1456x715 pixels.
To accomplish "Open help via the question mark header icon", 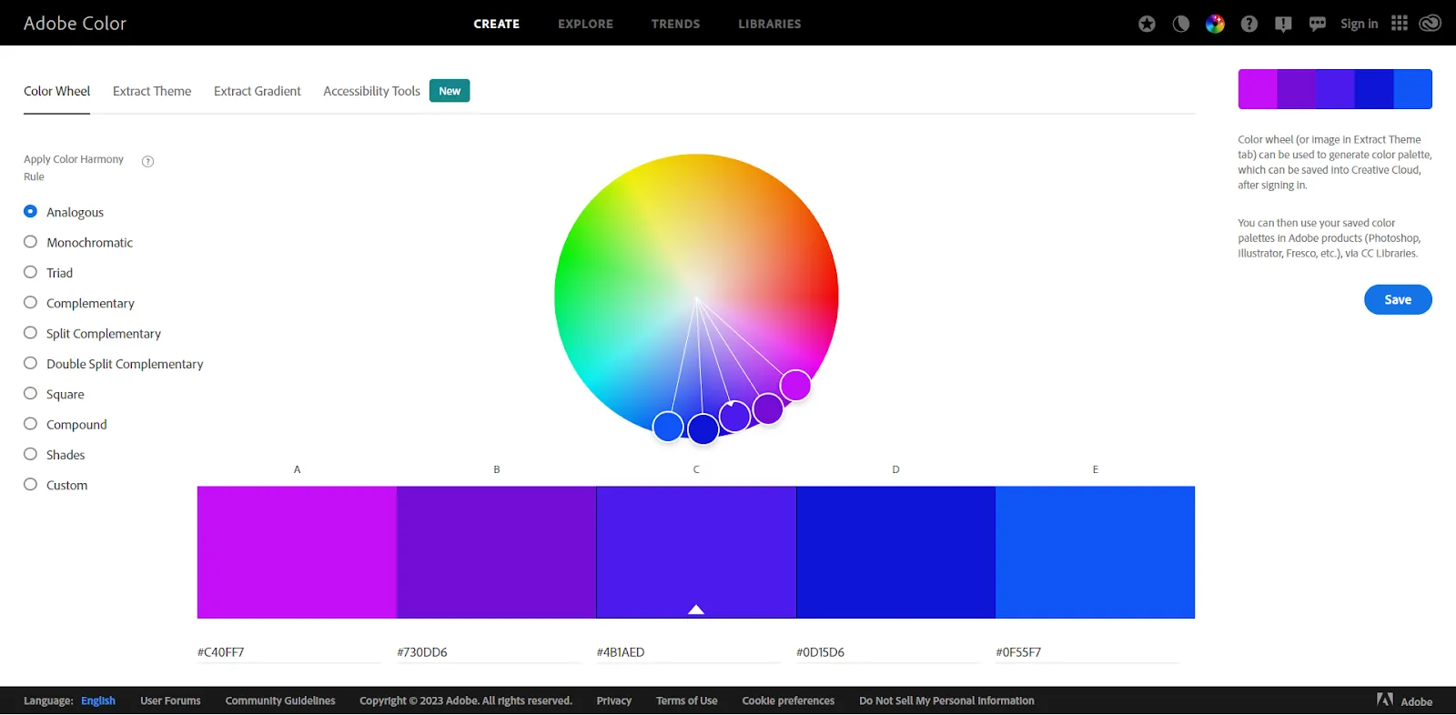I will 1249,24.
